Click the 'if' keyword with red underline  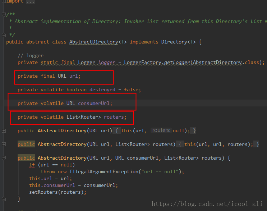tap(32, 165)
